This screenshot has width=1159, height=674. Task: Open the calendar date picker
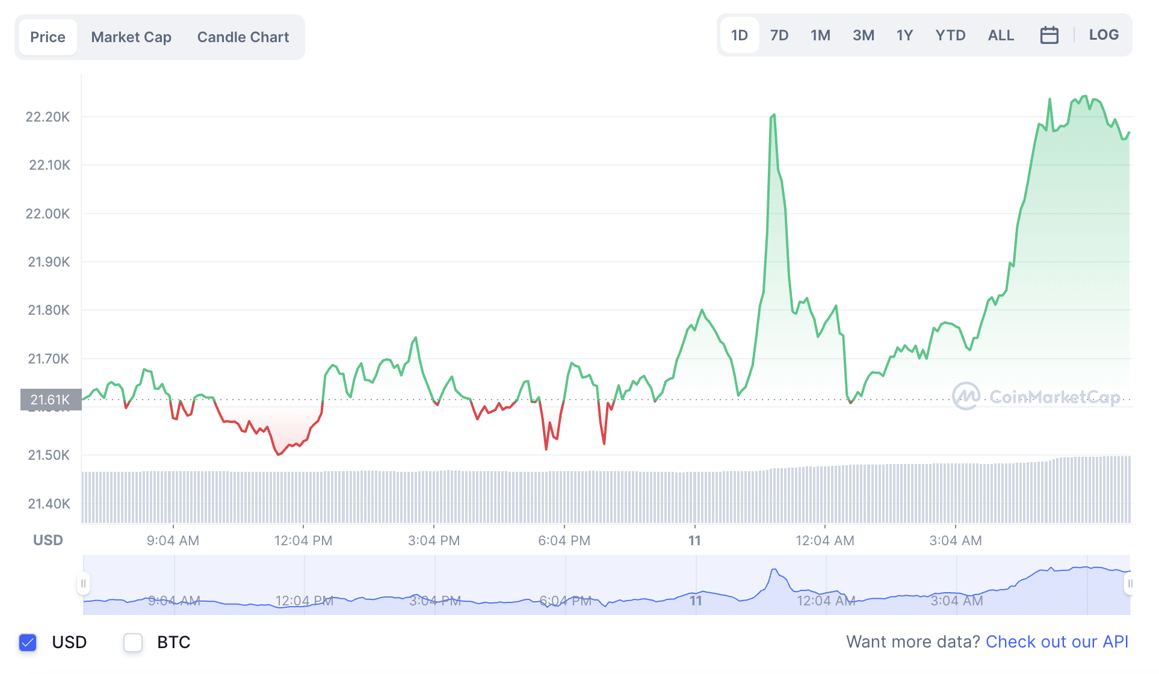point(1049,35)
